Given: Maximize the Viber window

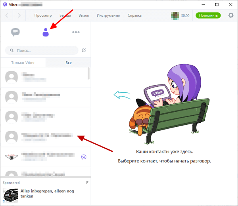Looking at the screenshot, I should click(217, 4).
